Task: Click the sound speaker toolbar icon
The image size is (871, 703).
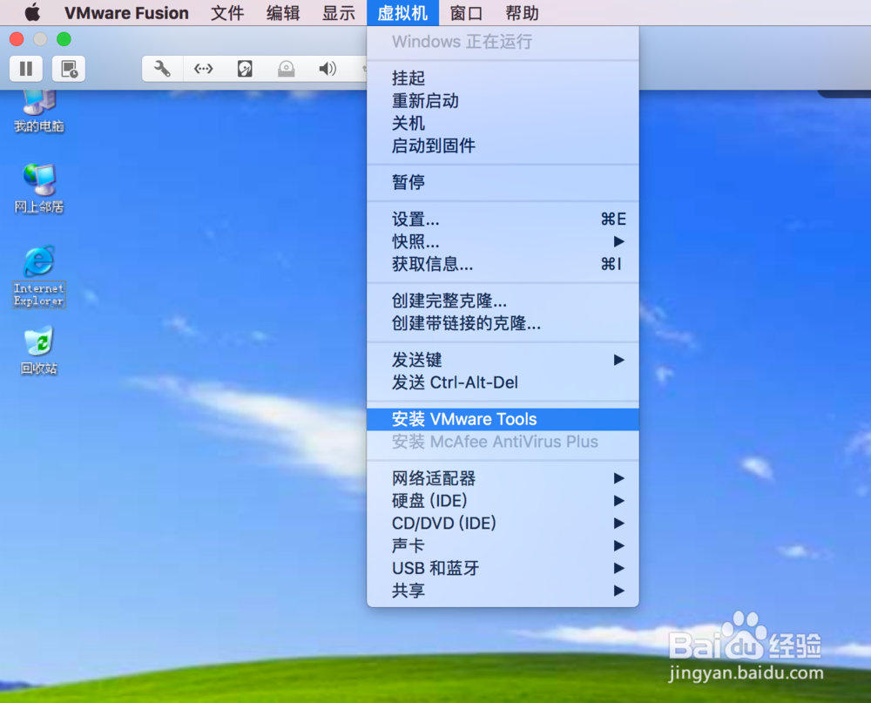Action: click(x=327, y=69)
